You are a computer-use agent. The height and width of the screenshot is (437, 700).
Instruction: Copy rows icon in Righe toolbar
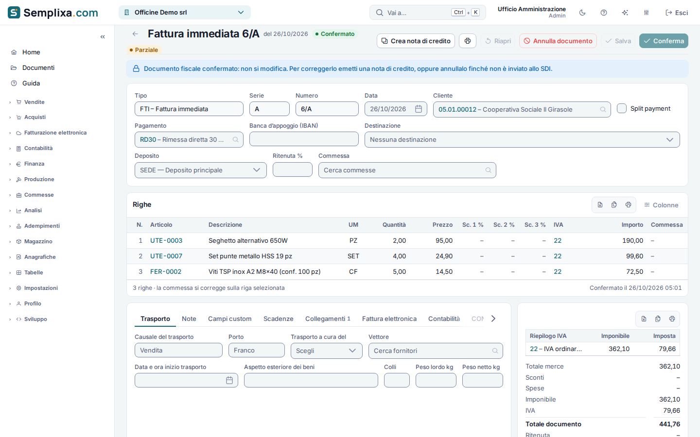tap(614, 205)
